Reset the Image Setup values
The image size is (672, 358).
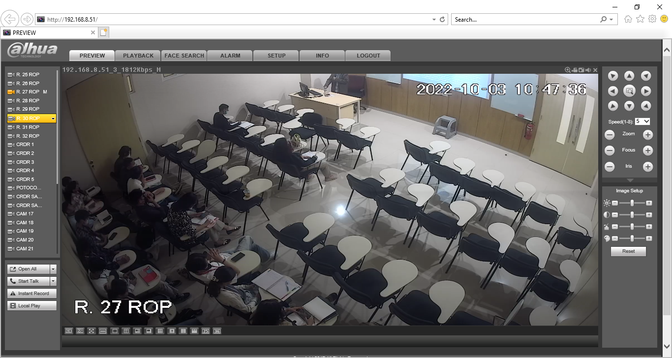[628, 251]
